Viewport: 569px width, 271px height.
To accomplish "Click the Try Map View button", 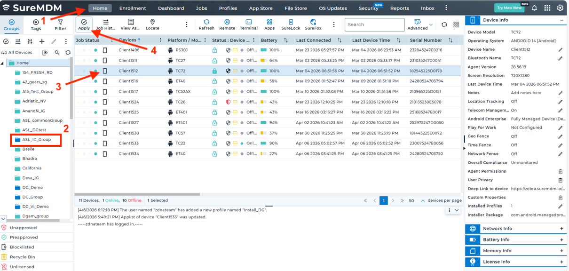I will tap(509, 8).
